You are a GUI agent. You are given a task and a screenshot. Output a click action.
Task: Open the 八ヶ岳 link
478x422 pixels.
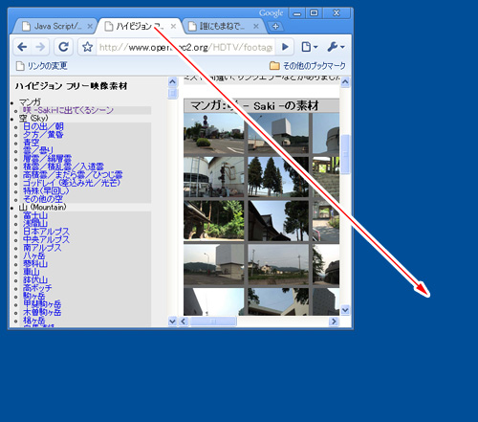point(34,255)
